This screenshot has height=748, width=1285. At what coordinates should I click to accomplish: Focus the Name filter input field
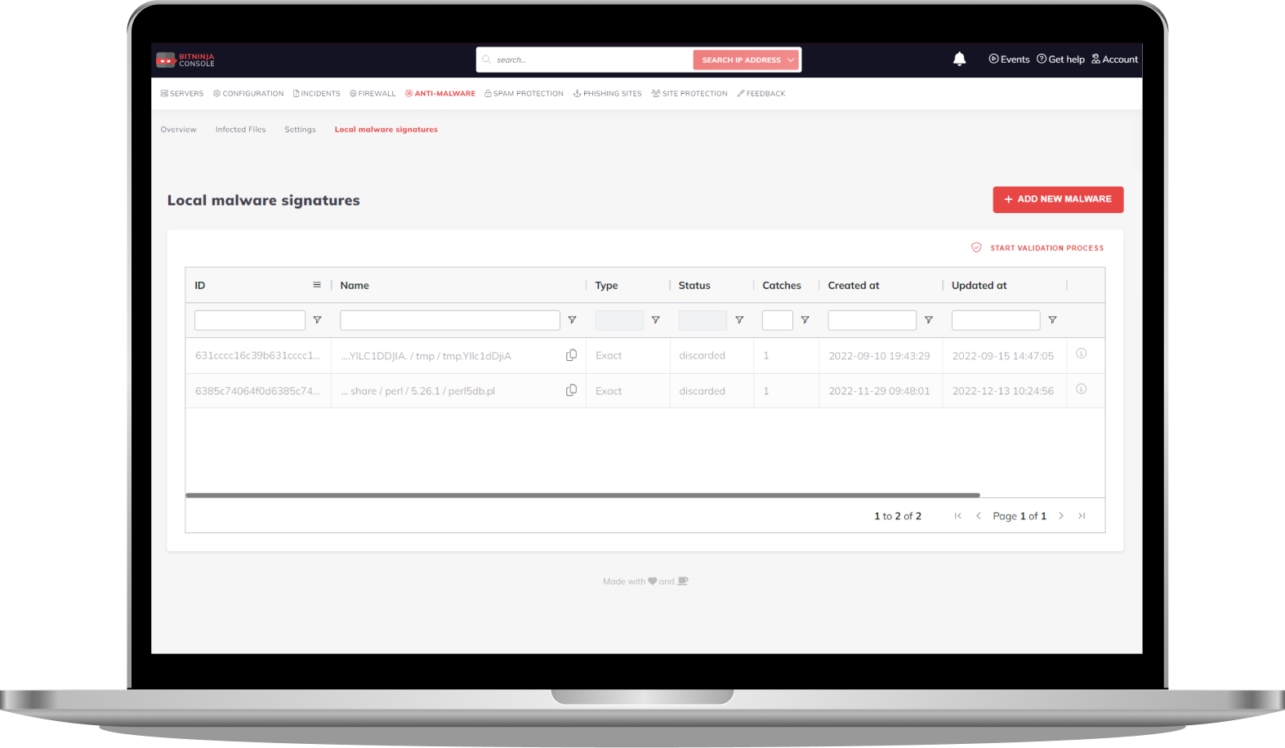click(449, 320)
